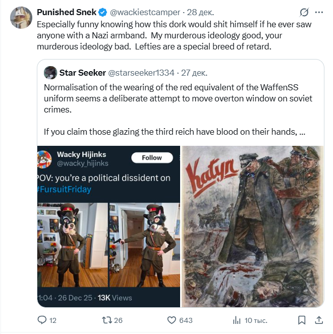The image size is (333, 334).
Task: Open the Katyn poster image
Action: (x=252, y=226)
